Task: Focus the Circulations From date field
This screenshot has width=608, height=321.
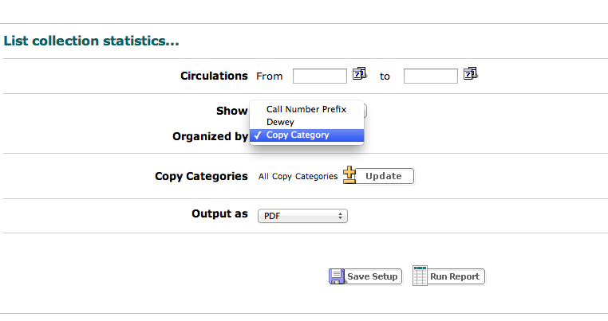Action: tap(319, 76)
